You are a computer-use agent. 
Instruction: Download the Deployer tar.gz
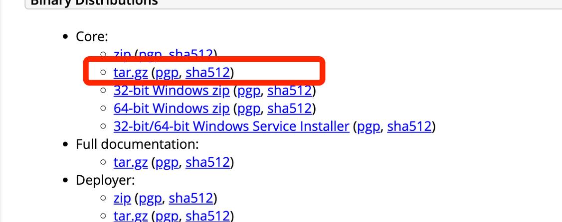tap(131, 216)
